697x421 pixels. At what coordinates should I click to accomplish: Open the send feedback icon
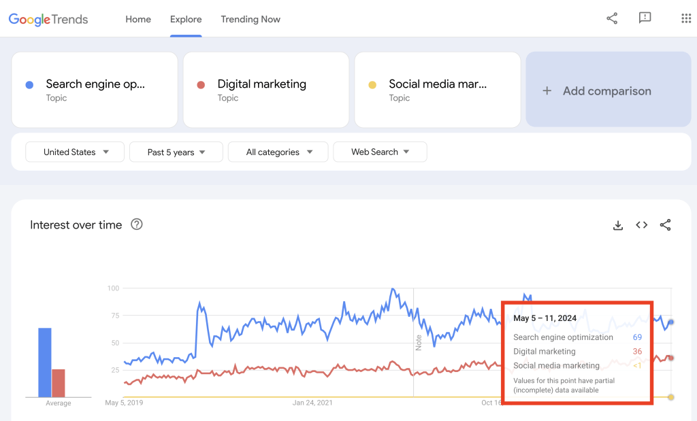tap(645, 18)
